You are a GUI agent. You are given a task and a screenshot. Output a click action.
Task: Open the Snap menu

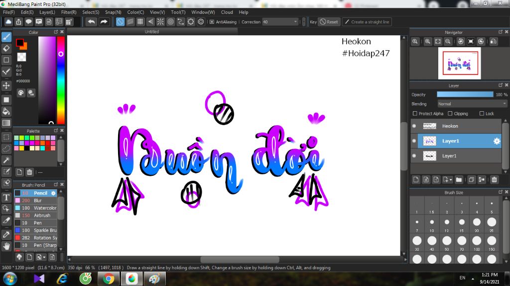click(x=113, y=12)
